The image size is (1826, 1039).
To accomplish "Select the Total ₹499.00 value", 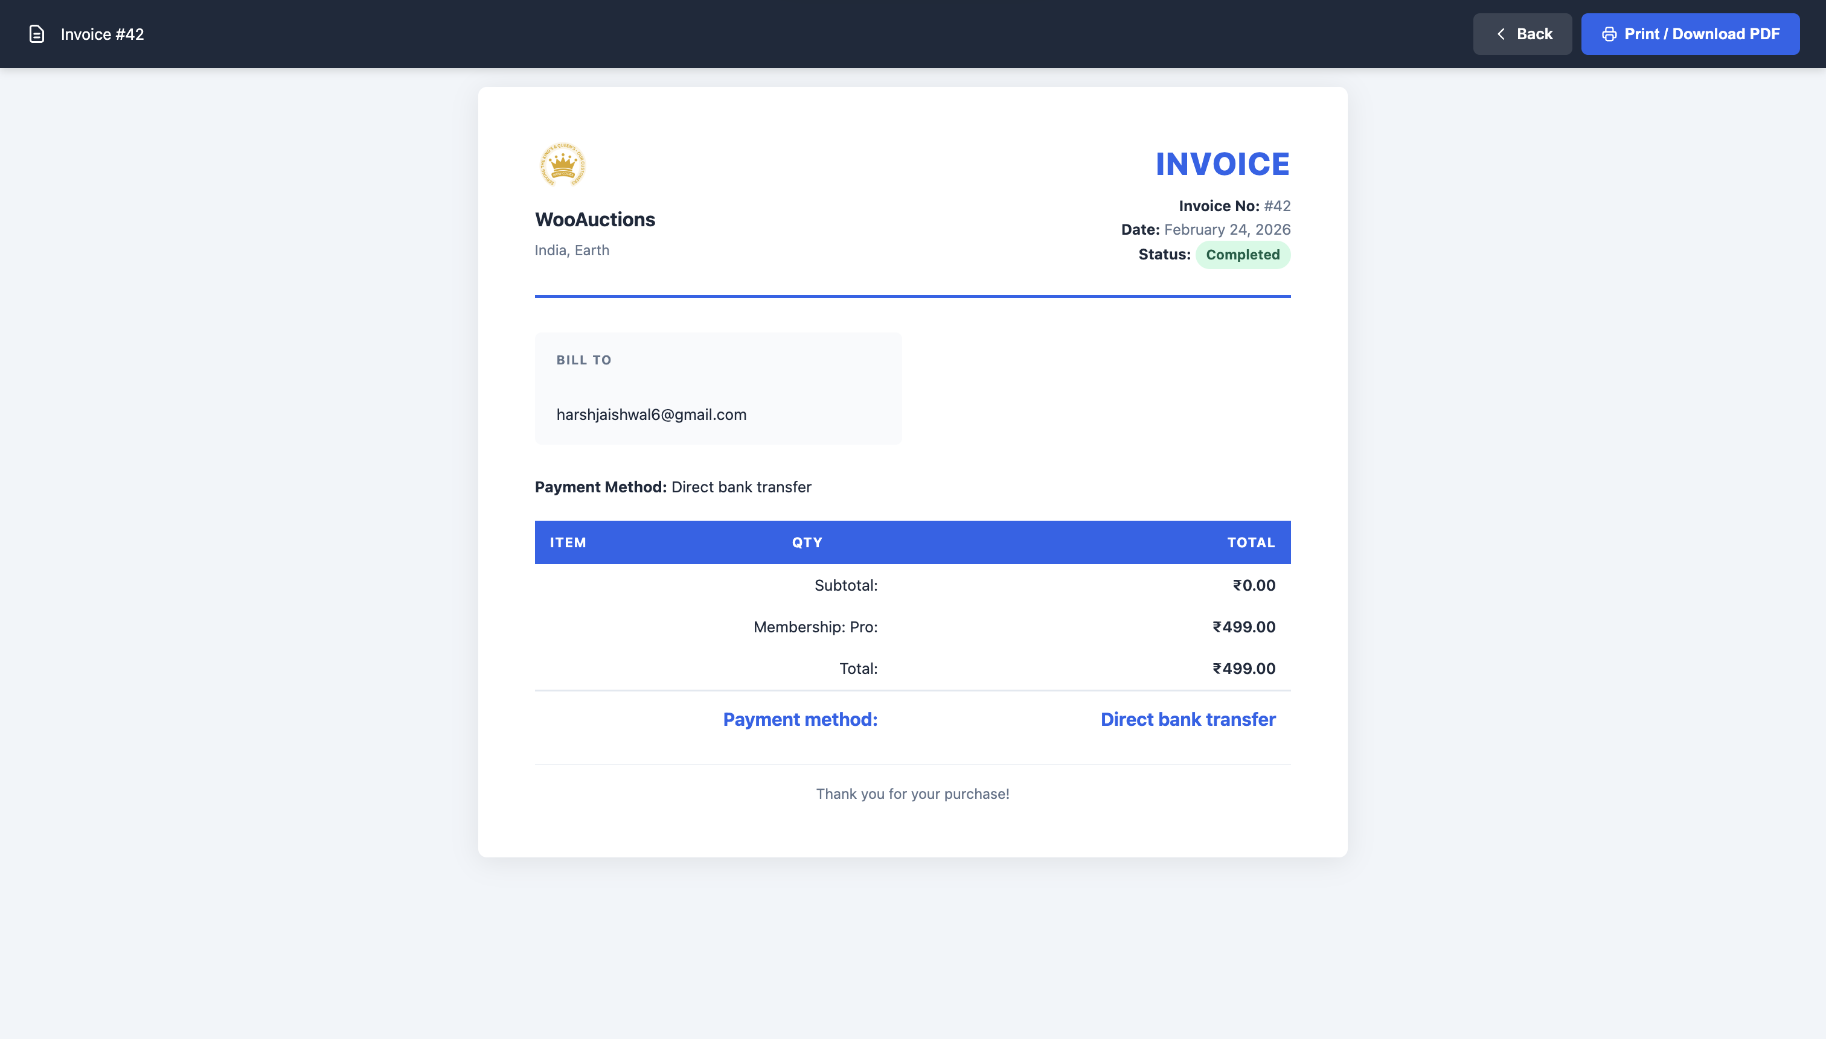I will pyautogui.click(x=1244, y=669).
